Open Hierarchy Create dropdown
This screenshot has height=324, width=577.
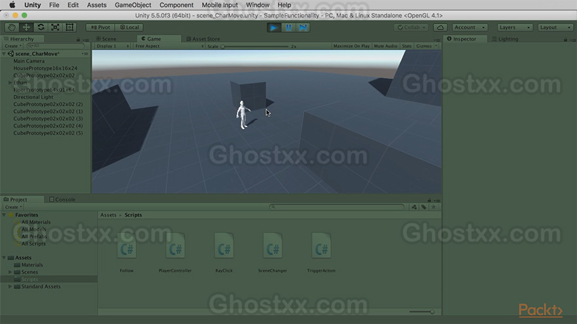[x=13, y=46]
